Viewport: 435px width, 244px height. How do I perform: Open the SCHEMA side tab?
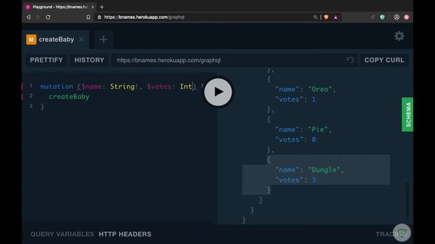click(407, 115)
